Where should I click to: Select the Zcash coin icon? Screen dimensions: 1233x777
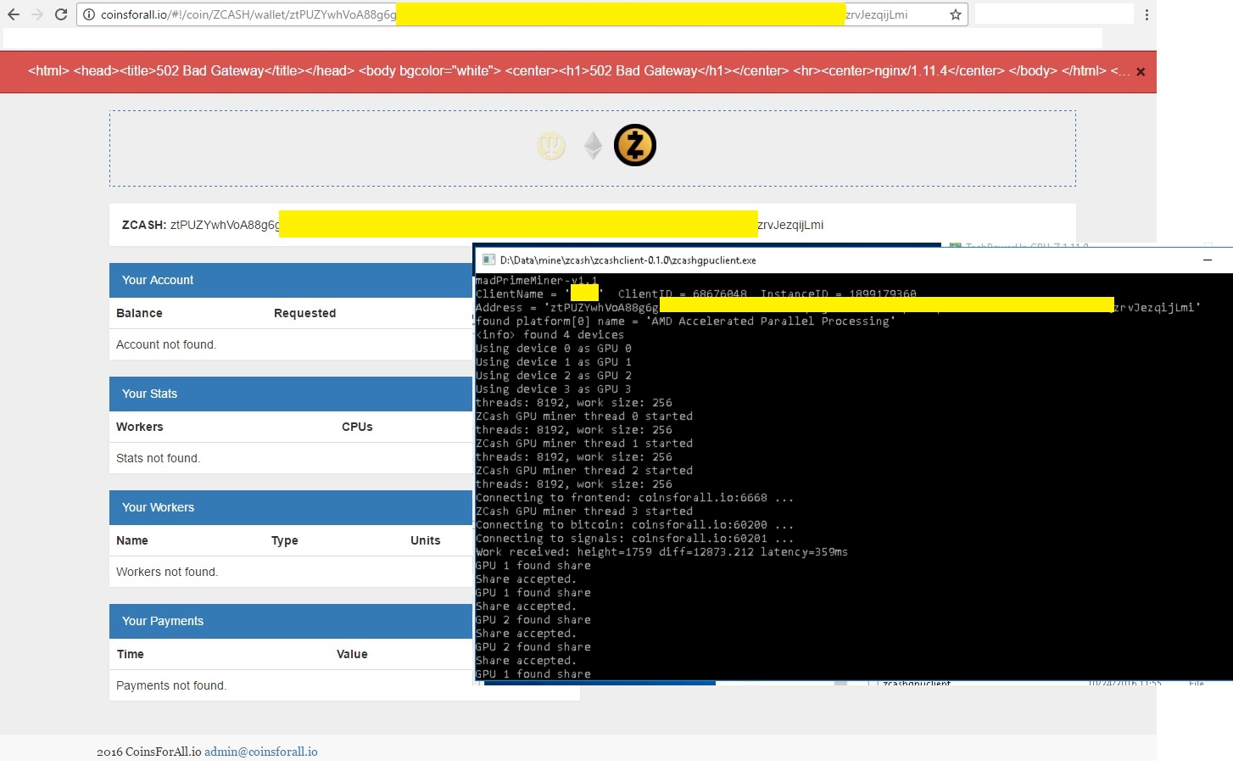tap(635, 145)
